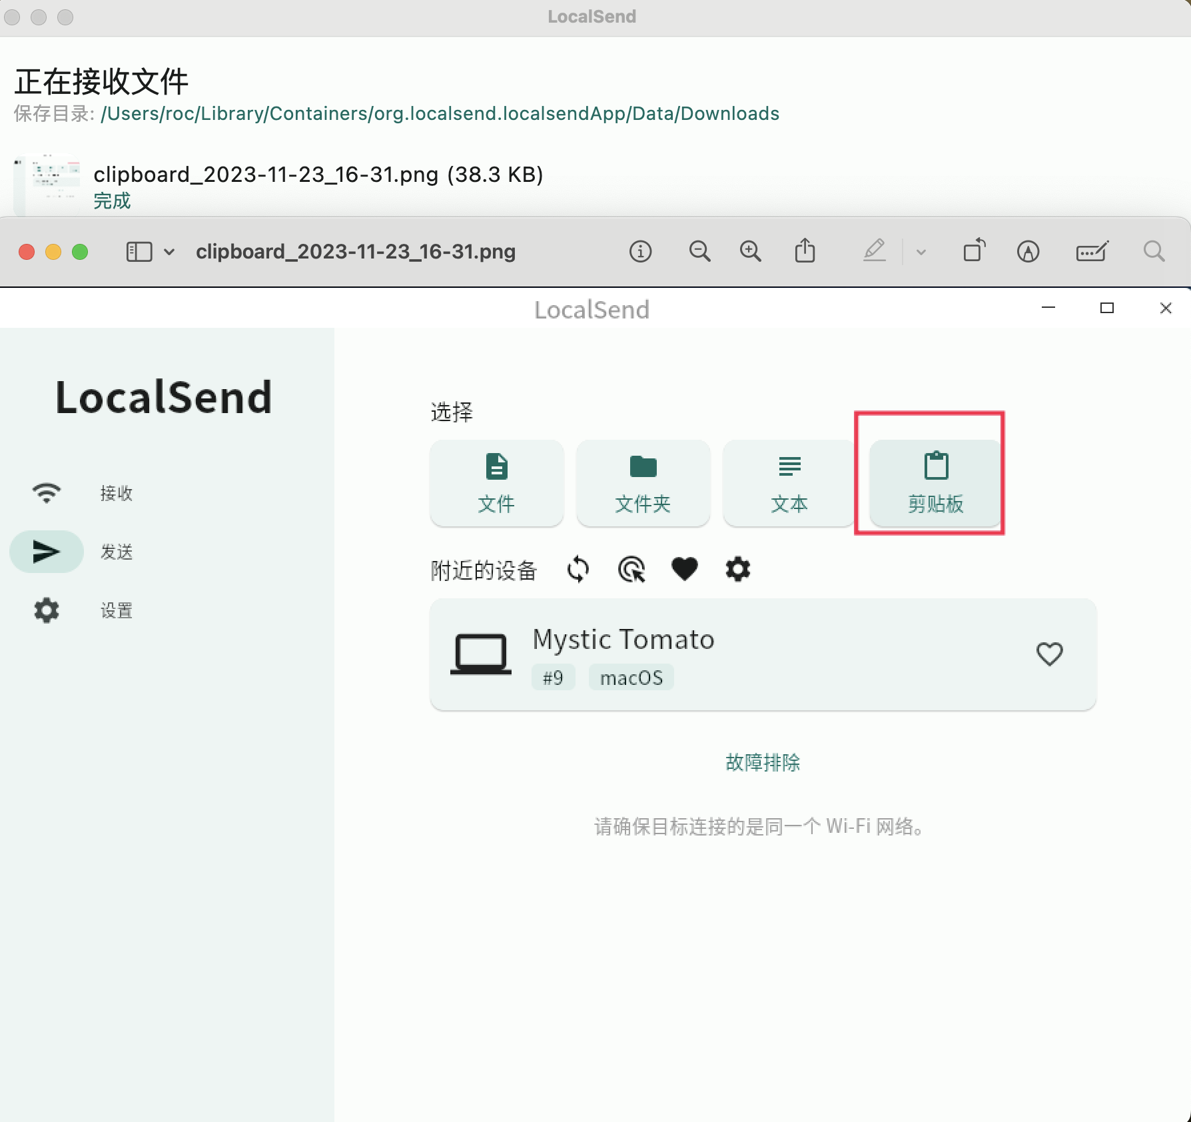Open the image info inspector icon
Screen dimensions: 1191x1122
point(640,252)
